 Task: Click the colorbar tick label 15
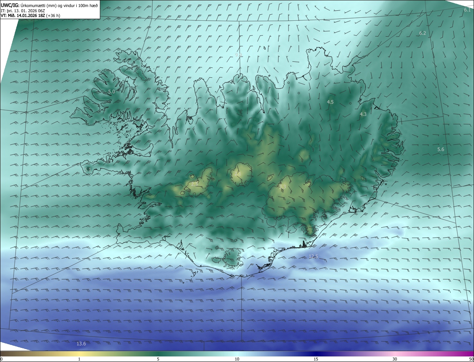coord(316,359)
